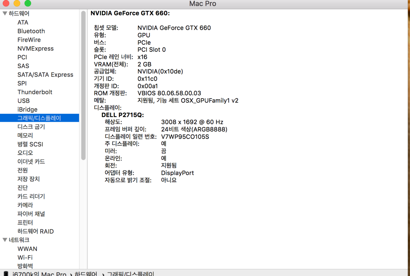
Task: Click the yellow minimize window button
Action: coord(17,4)
